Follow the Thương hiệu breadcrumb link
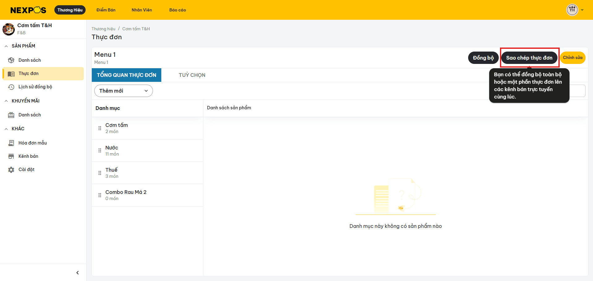 coord(103,29)
